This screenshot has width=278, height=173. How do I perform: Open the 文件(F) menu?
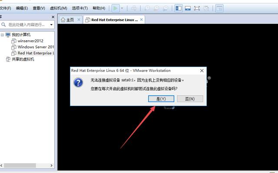[5, 8]
